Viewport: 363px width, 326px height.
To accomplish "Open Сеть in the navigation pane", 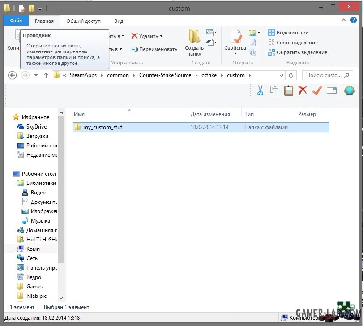I will point(27,258).
